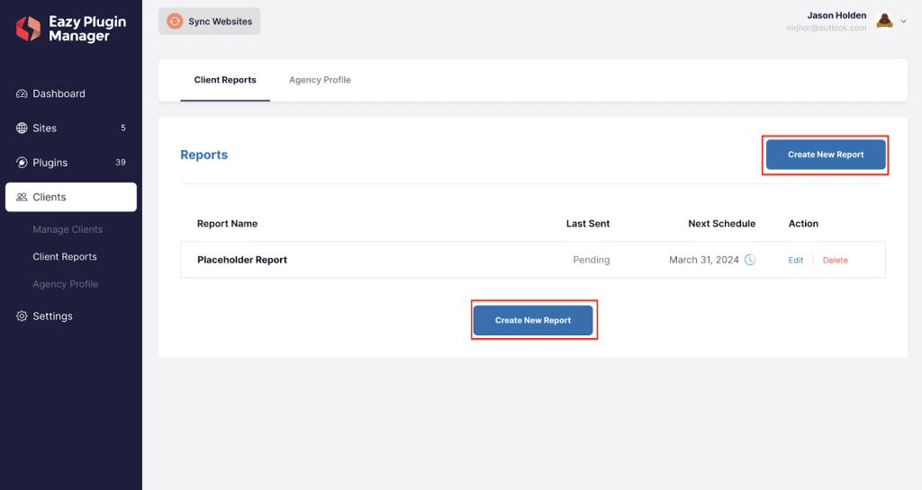This screenshot has height=490, width=922.
Task: Open Agency Profile in the sidebar submenu
Action: tap(65, 284)
